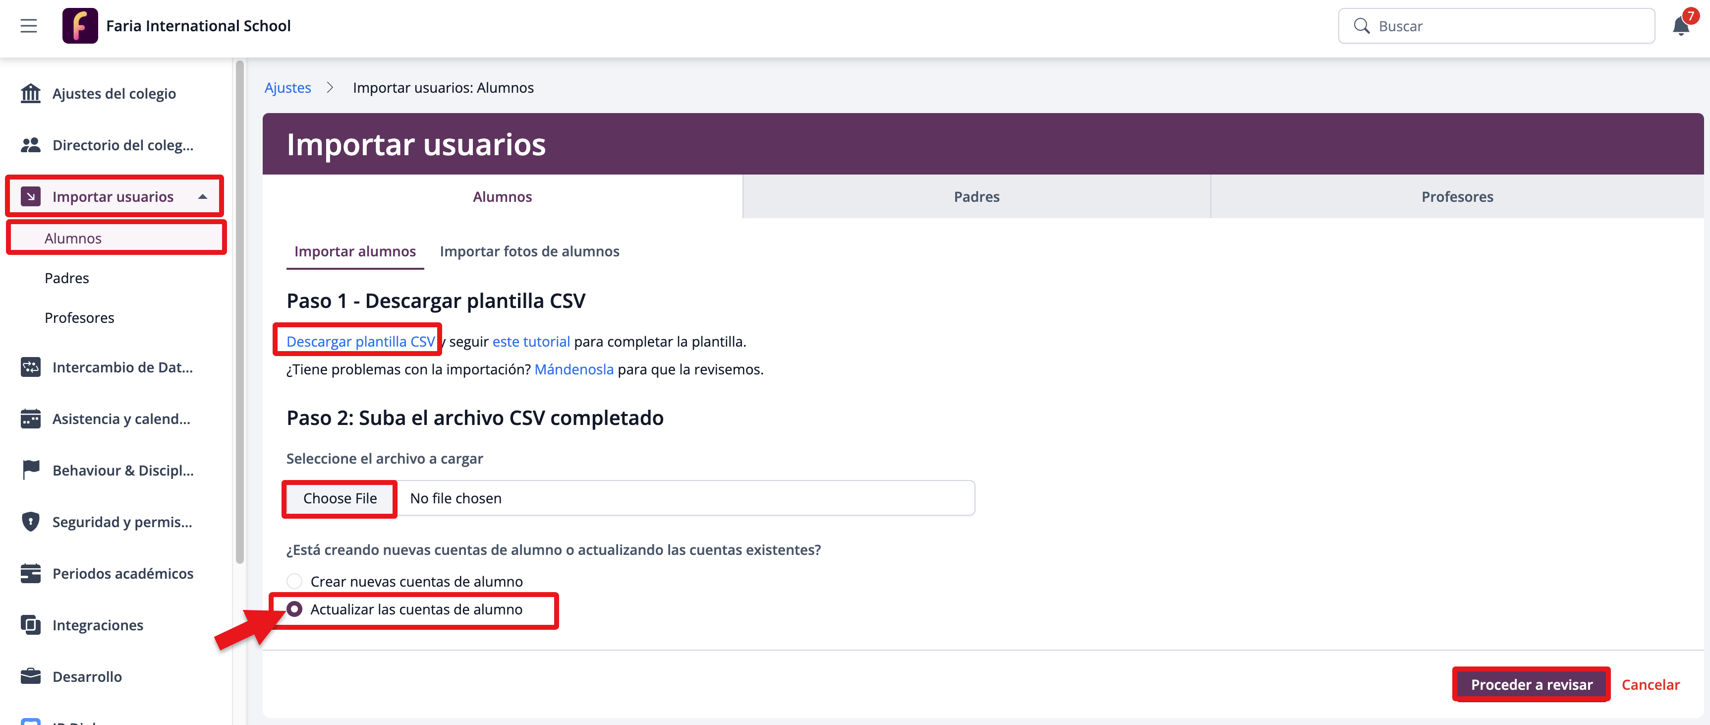The width and height of the screenshot is (1710, 725).
Task: Click the Directorio del colegio people icon
Action: pos(31,145)
